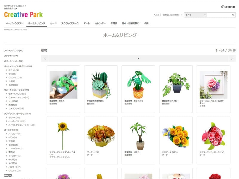This screenshot has height=179, width=239.
Task: Open the スクラップブック tab
Action: point(70,23)
